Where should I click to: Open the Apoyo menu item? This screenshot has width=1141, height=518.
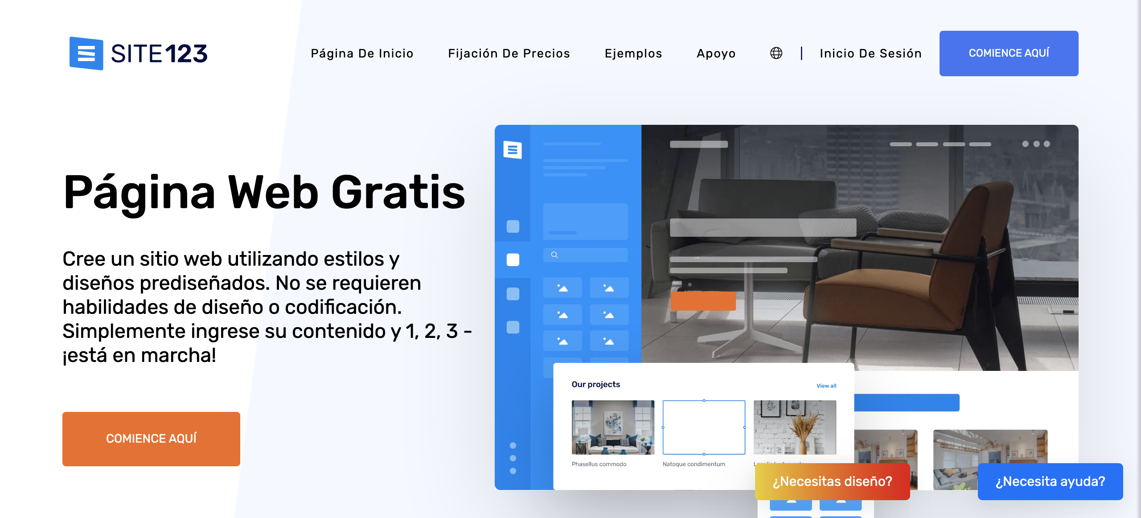(x=716, y=53)
